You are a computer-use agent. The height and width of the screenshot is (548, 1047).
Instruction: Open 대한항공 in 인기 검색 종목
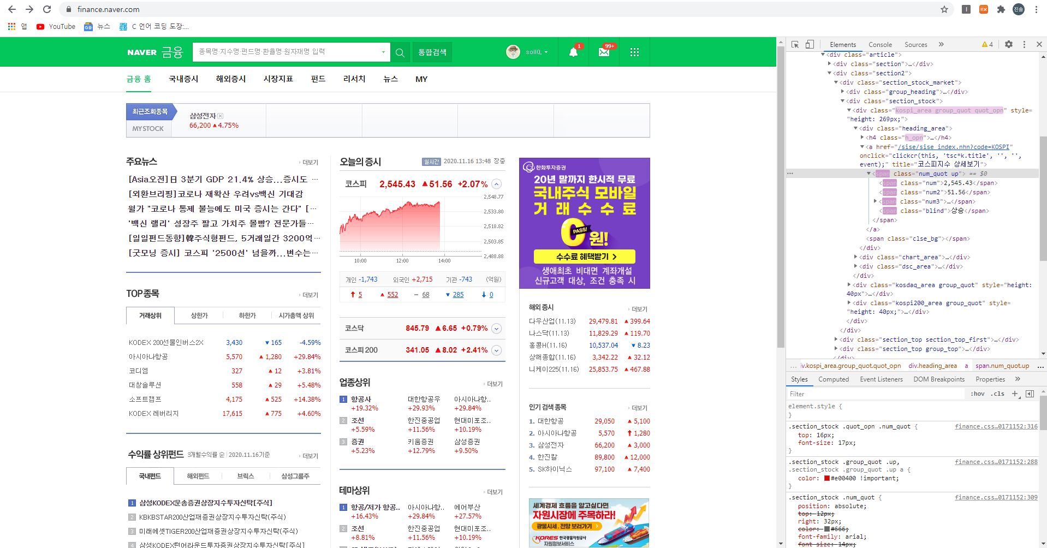coord(550,421)
